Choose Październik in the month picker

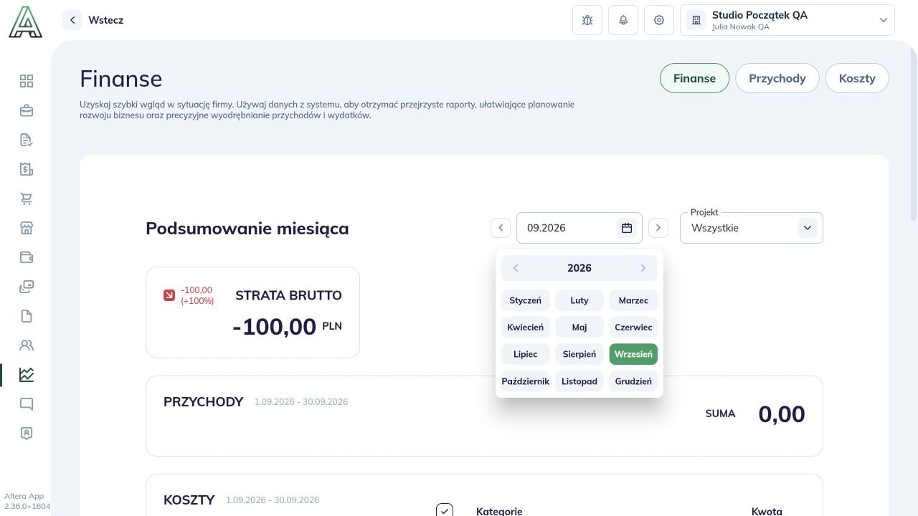(526, 381)
